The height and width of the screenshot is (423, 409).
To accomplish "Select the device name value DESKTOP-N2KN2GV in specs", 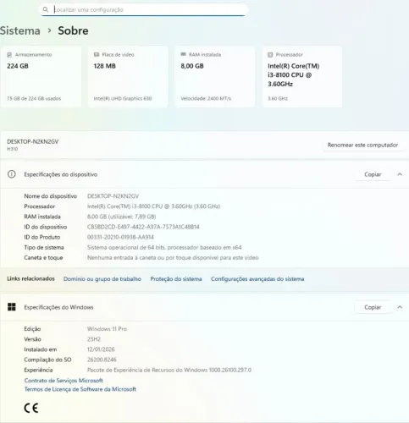I will (113, 196).
